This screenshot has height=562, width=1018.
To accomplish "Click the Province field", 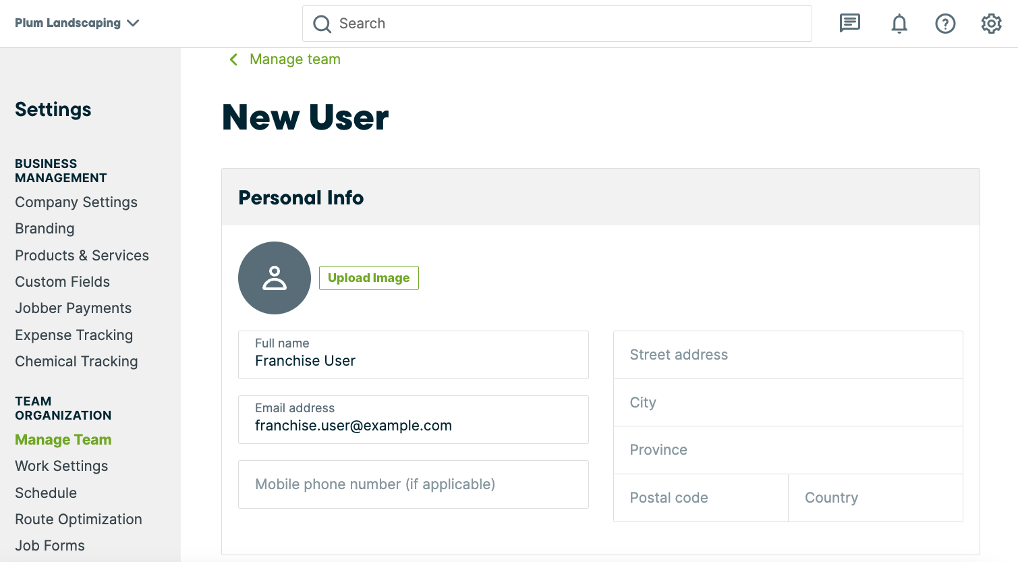I will point(788,450).
